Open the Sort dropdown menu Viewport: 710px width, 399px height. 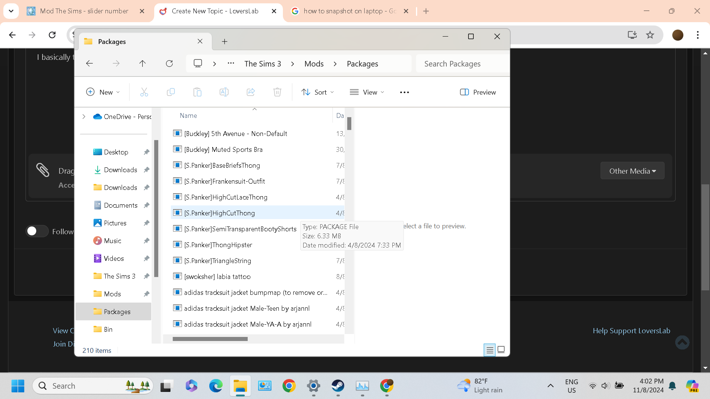318,92
